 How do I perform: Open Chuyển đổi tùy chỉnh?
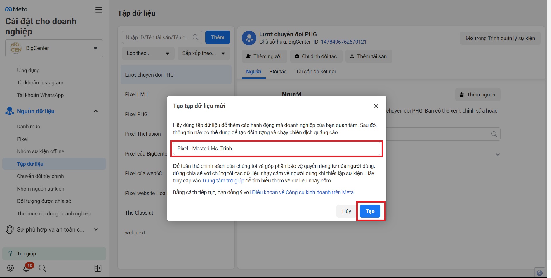coord(40,176)
